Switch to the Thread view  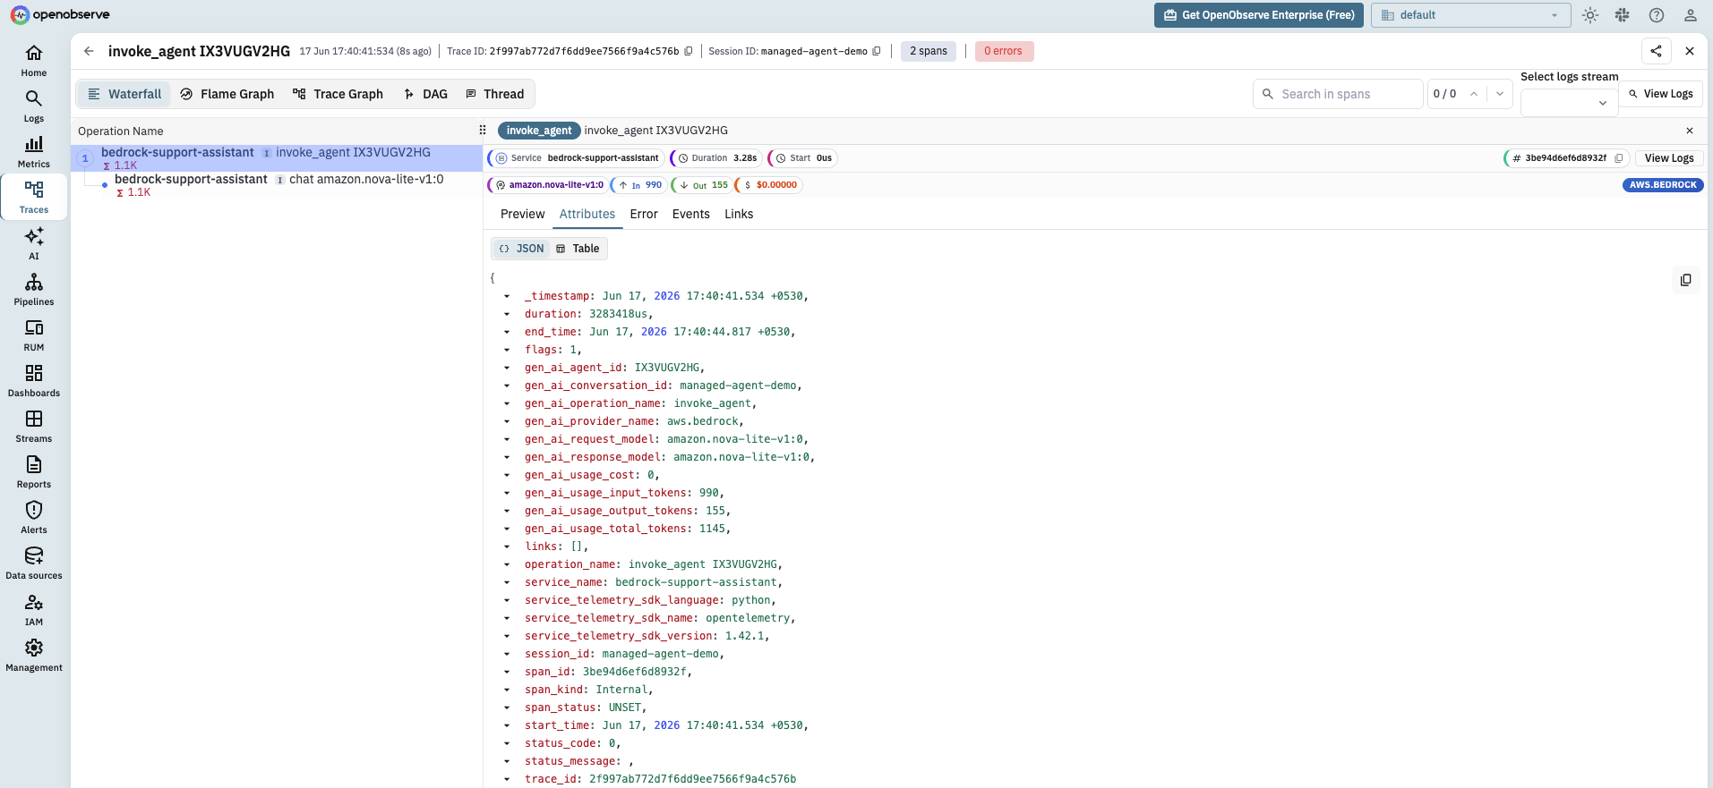495,94
